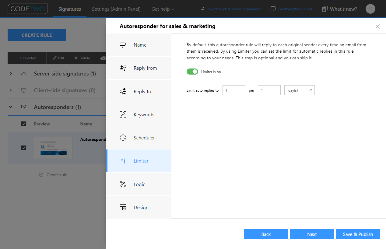Uncheck the select-all checkbox in Preview header

click(23, 124)
